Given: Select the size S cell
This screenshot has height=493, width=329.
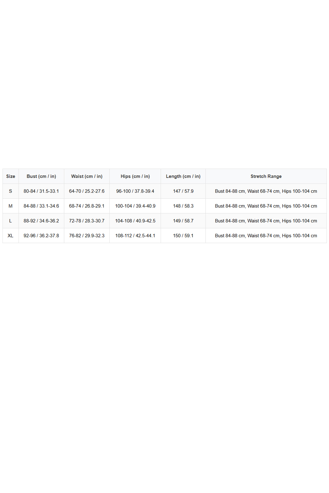Looking at the screenshot, I should [x=11, y=191].
